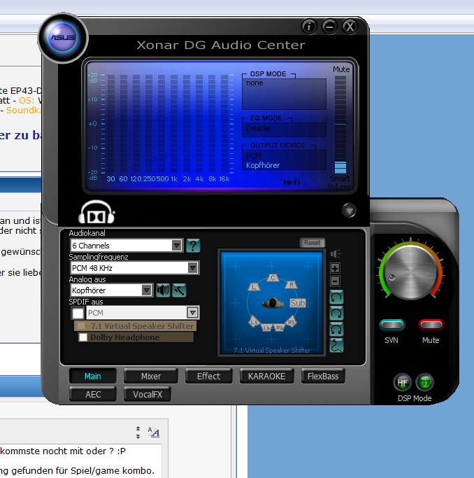474x478 pixels.
Task: Click the second rotate arrow icon
Action: tap(336, 313)
